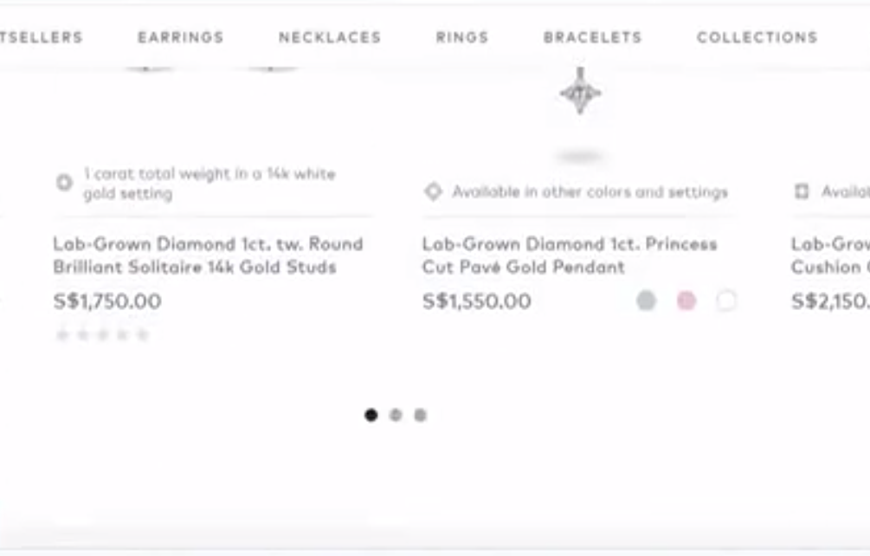Click the star rating under the gold studs
The image size is (870, 556).
point(102,334)
